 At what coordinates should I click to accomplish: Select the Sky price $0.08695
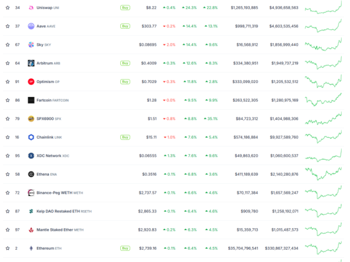tap(148, 45)
